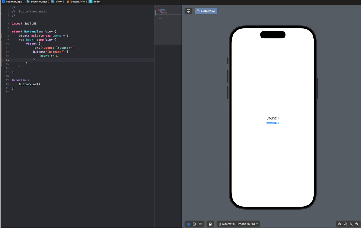Switch the preview to Selectable mode
Image resolution: width=361 pixels, height=228 pixels.
click(194, 224)
